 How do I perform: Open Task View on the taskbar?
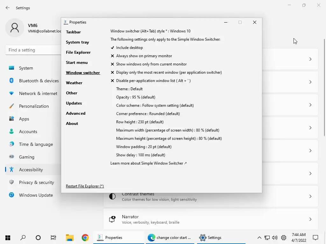53,238
